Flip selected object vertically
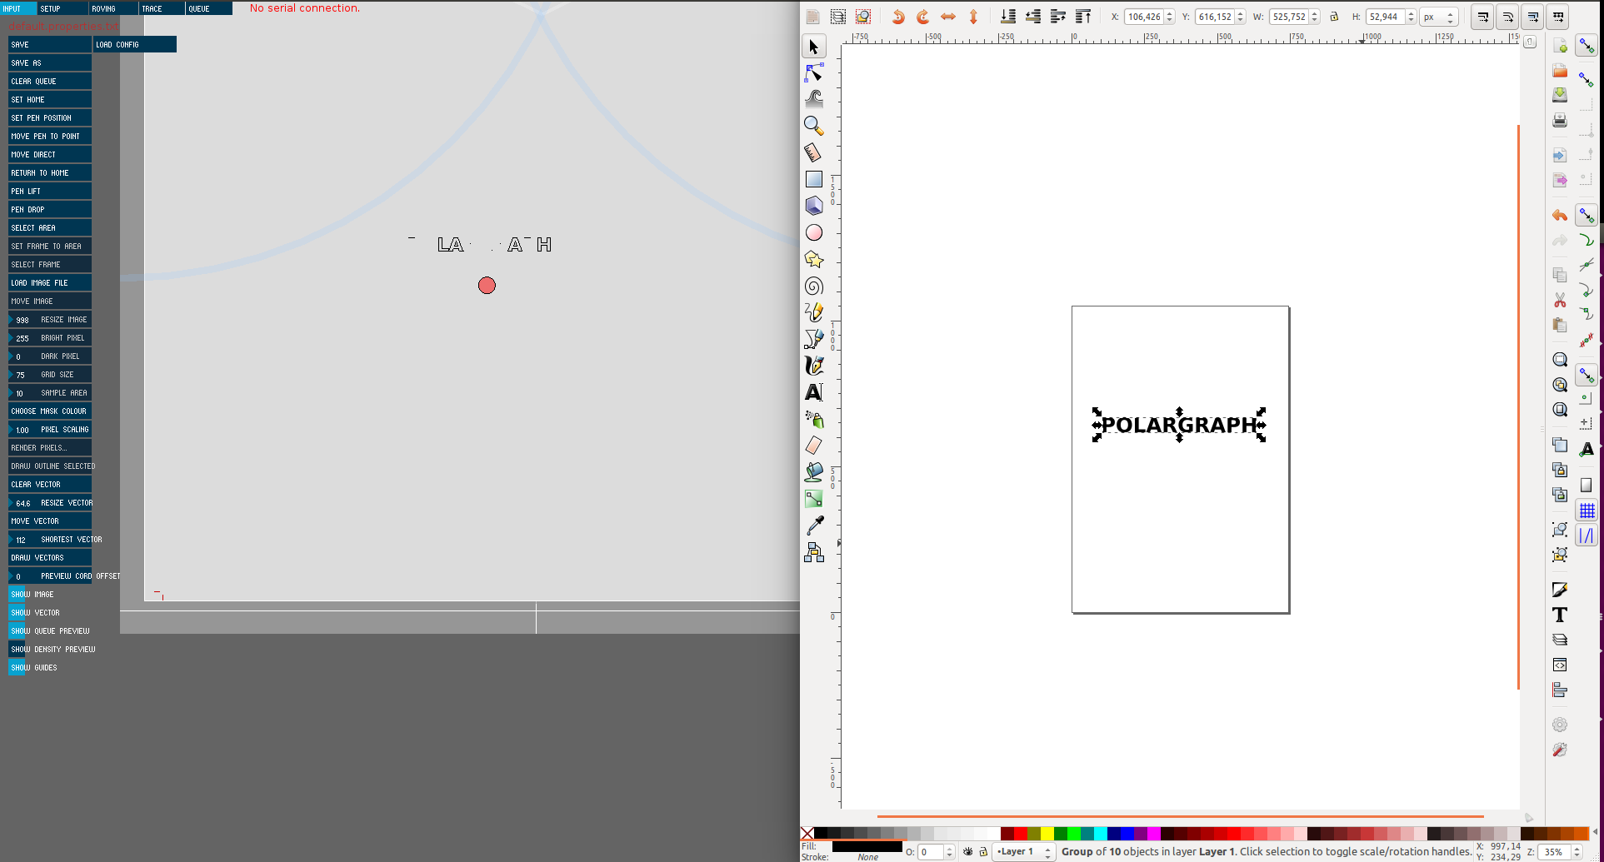Viewport: 1604px width, 862px height. 973,17
